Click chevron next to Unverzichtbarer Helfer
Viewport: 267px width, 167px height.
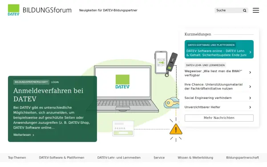pyautogui.click(x=250, y=107)
